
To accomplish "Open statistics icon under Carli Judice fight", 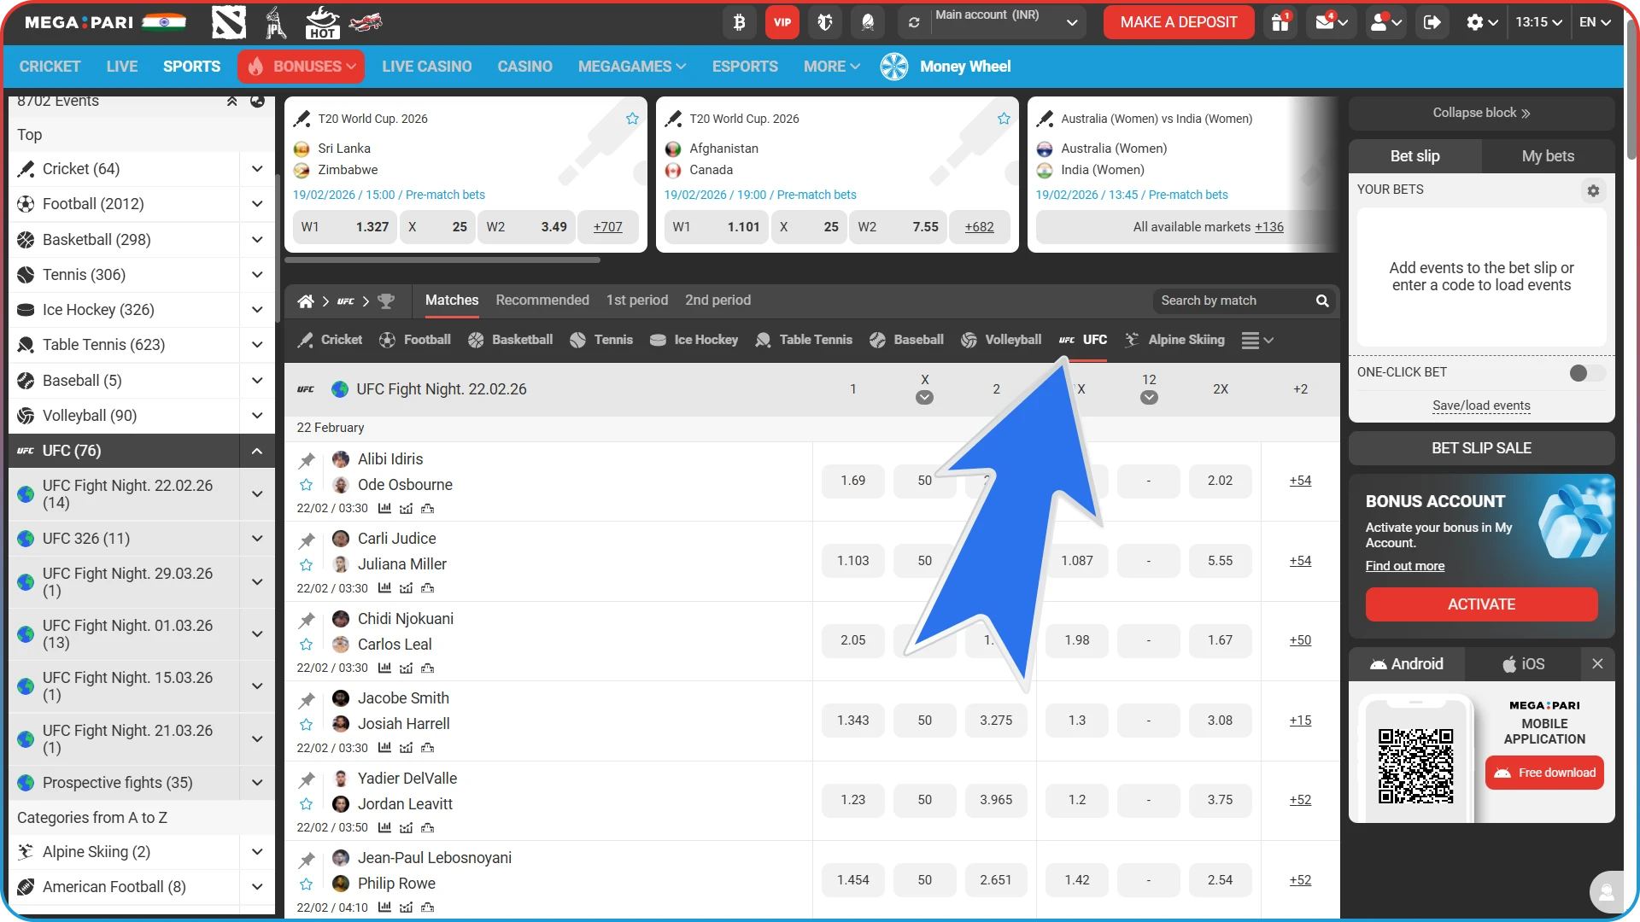I will 384,588.
